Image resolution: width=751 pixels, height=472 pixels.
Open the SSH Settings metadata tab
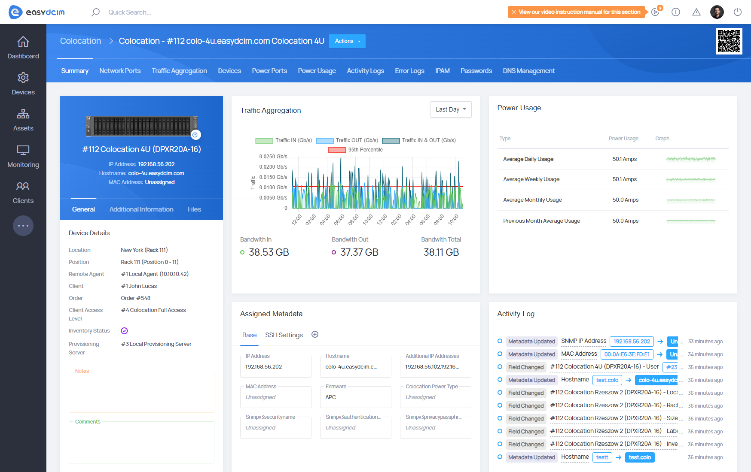coord(284,335)
